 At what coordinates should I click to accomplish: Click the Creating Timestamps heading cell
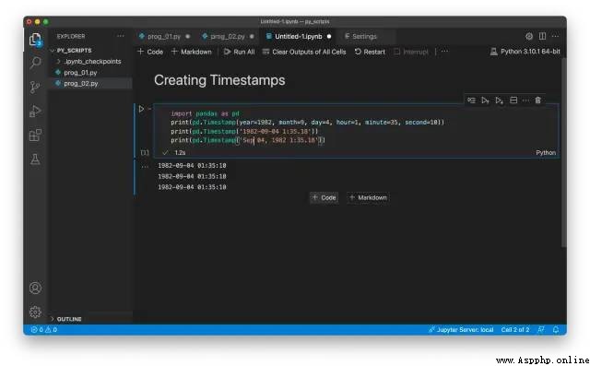coord(219,80)
